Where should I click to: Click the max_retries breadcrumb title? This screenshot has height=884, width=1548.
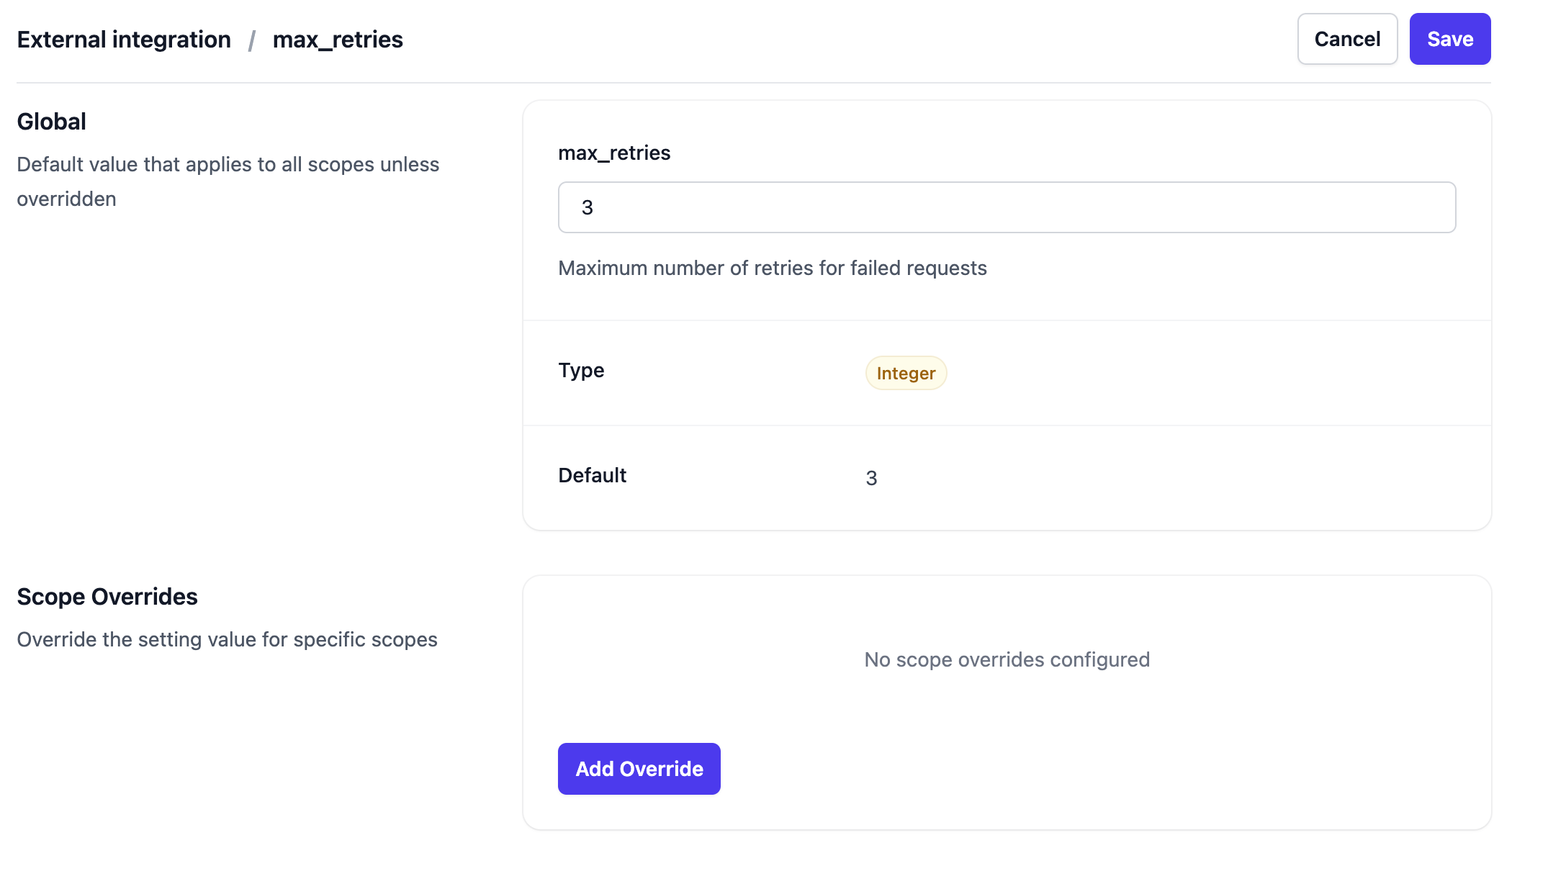coord(338,40)
